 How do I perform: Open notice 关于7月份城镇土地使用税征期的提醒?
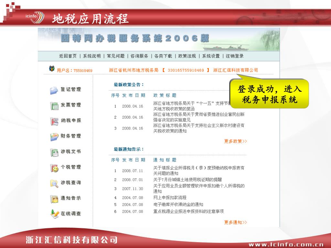tap(187, 180)
